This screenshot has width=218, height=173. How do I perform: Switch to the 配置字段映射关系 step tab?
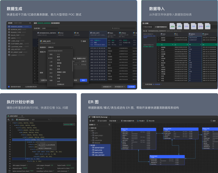pos(161,27)
